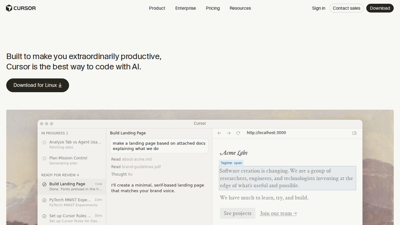Click the header Download button
The height and width of the screenshot is (225, 400).
coord(380,8)
